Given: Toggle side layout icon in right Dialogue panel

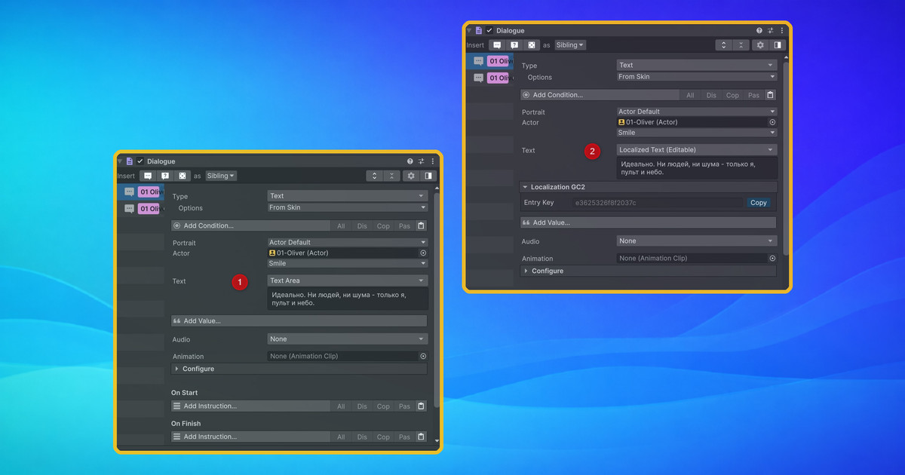Looking at the screenshot, I should point(778,44).
